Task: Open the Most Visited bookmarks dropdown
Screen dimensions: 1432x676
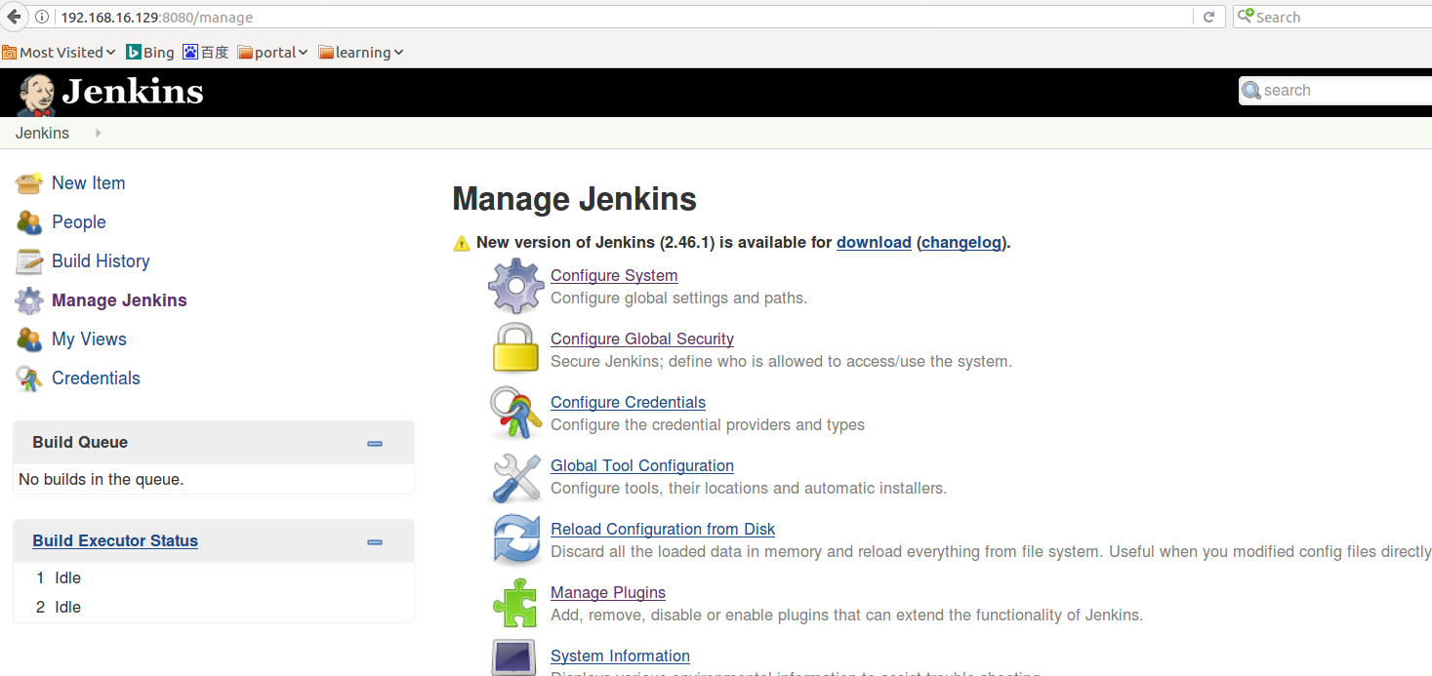Action: [x=59, y=53]
